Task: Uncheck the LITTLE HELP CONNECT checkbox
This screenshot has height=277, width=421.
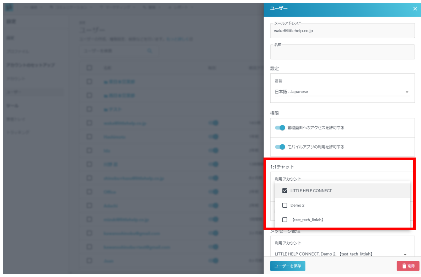Action: pos(285,191)
